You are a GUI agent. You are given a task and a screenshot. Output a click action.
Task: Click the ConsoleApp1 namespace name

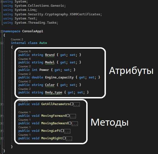point(33,31)
